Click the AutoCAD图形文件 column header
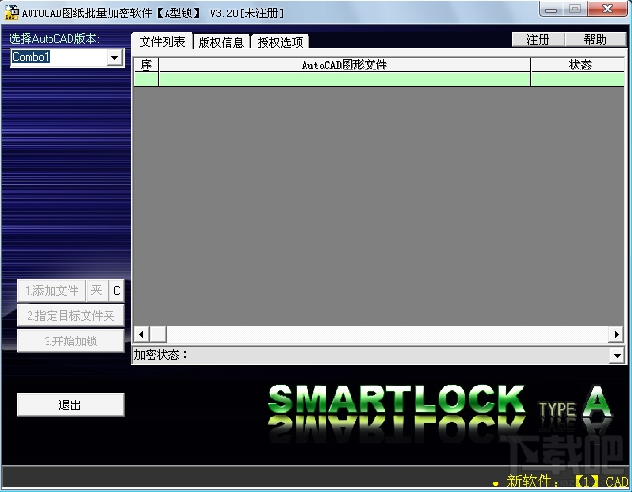This screenshot has width=632, height=492. (x=345, y=65)
